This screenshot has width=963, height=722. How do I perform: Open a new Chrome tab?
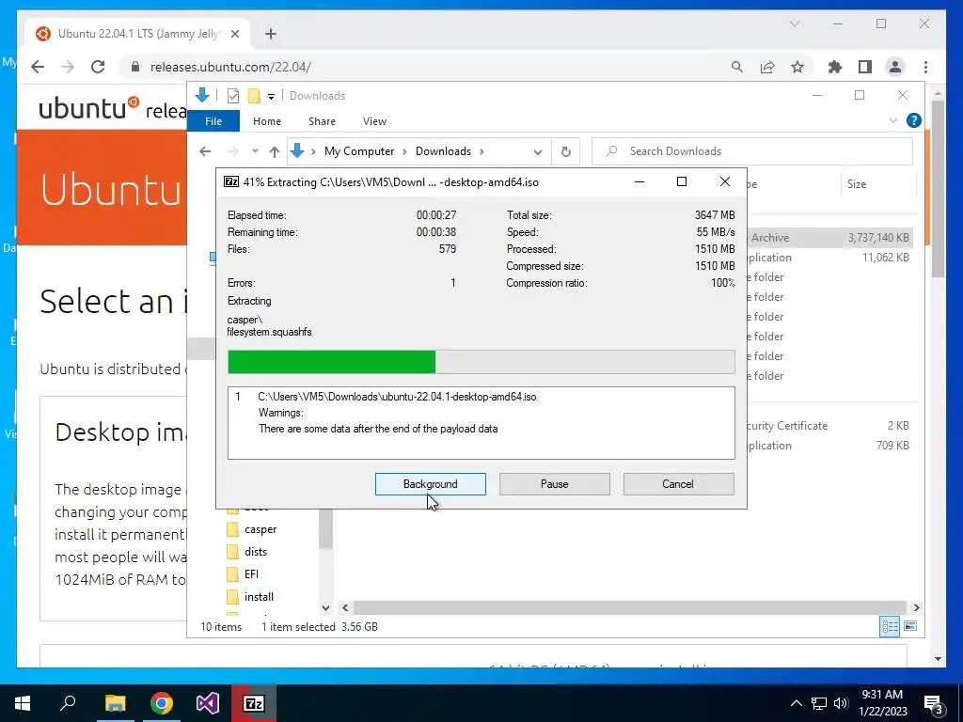tap(271, 34)
